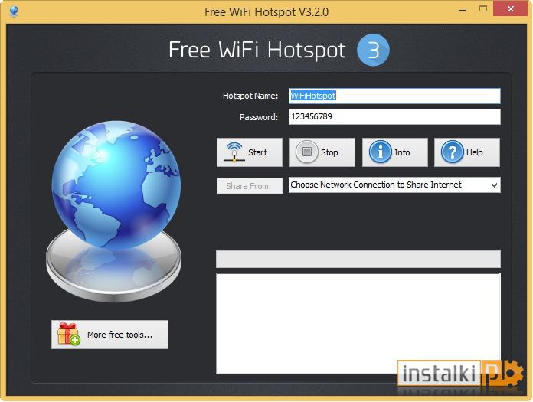This screenshot has width=533, height=402.
Task: Click the gray status progress bar
Action: (x=358, y=260)
